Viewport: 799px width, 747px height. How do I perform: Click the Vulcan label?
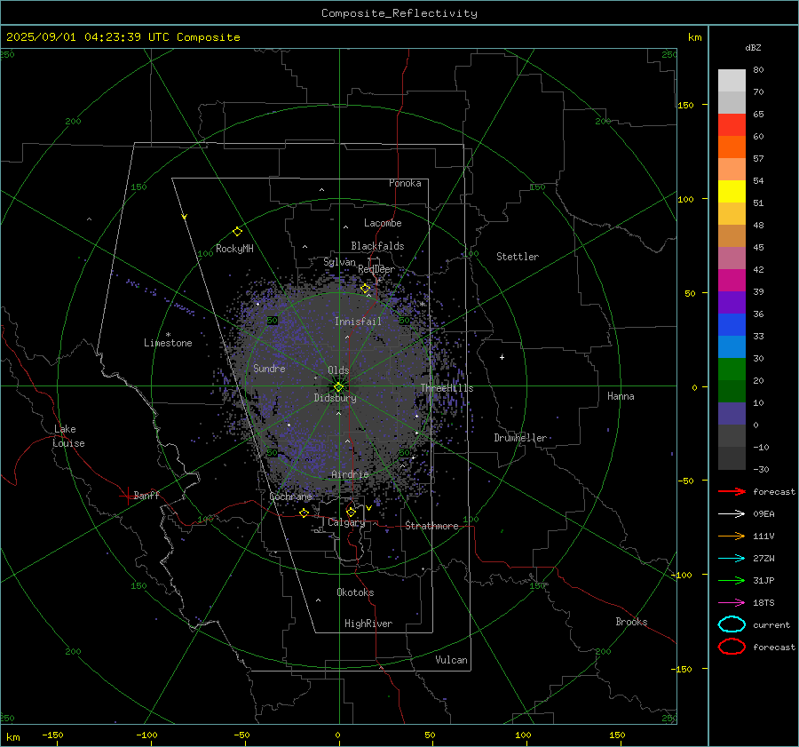tap(451, 660)
